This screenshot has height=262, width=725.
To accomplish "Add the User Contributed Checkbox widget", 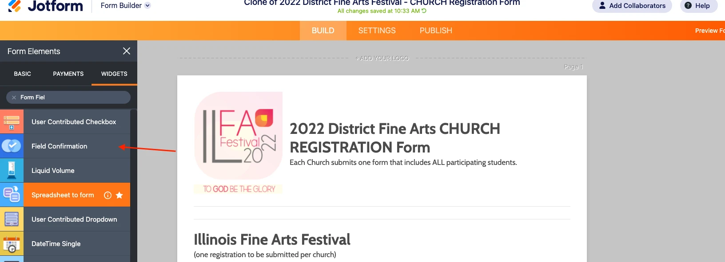I will [x=77, y=122].
